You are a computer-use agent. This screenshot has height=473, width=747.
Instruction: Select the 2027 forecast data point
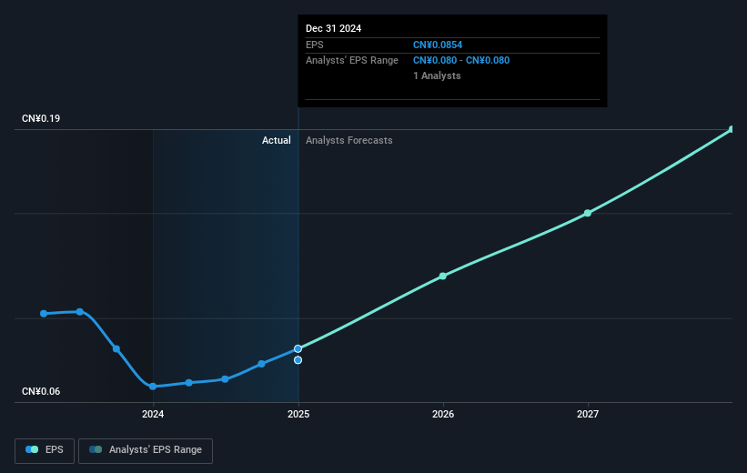click(588, 213)
